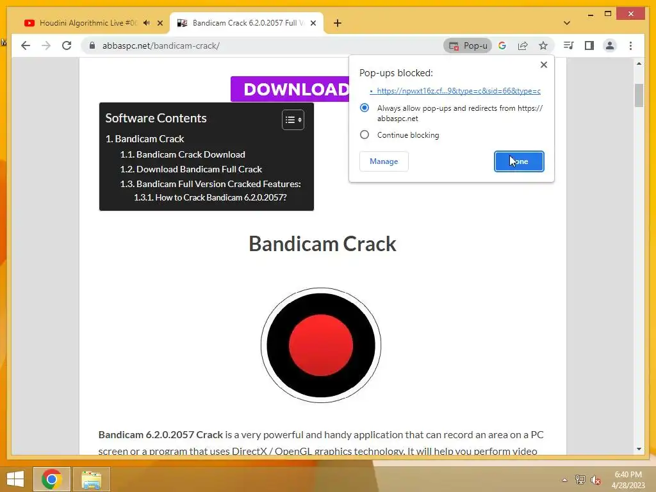Open the profile avatar menu
The height and width of the screenshot is (492, 656).
point(610,45)
